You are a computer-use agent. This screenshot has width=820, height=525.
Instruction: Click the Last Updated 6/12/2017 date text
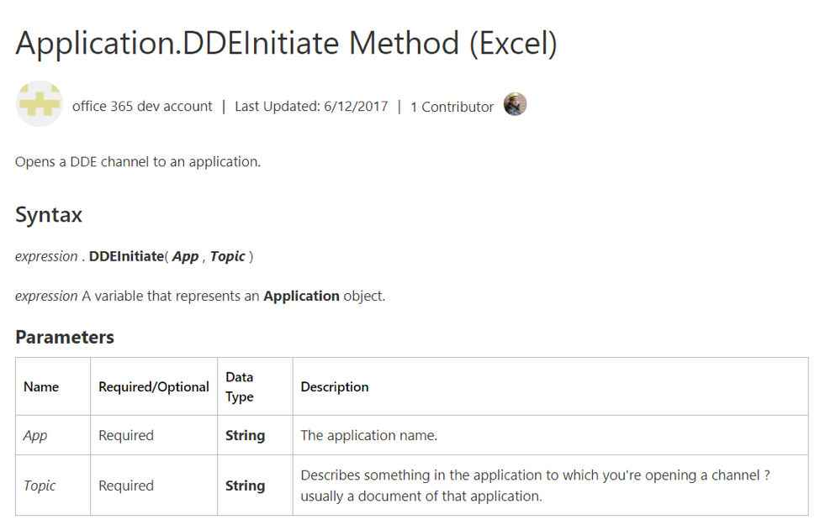(x=311, y=107)
